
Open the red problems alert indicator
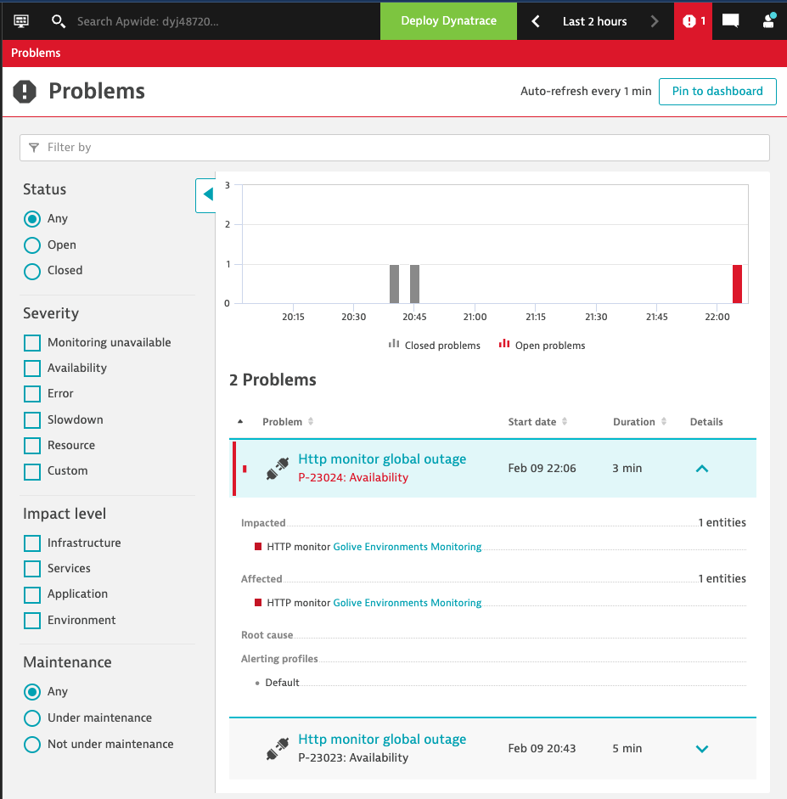coord(693,20)
